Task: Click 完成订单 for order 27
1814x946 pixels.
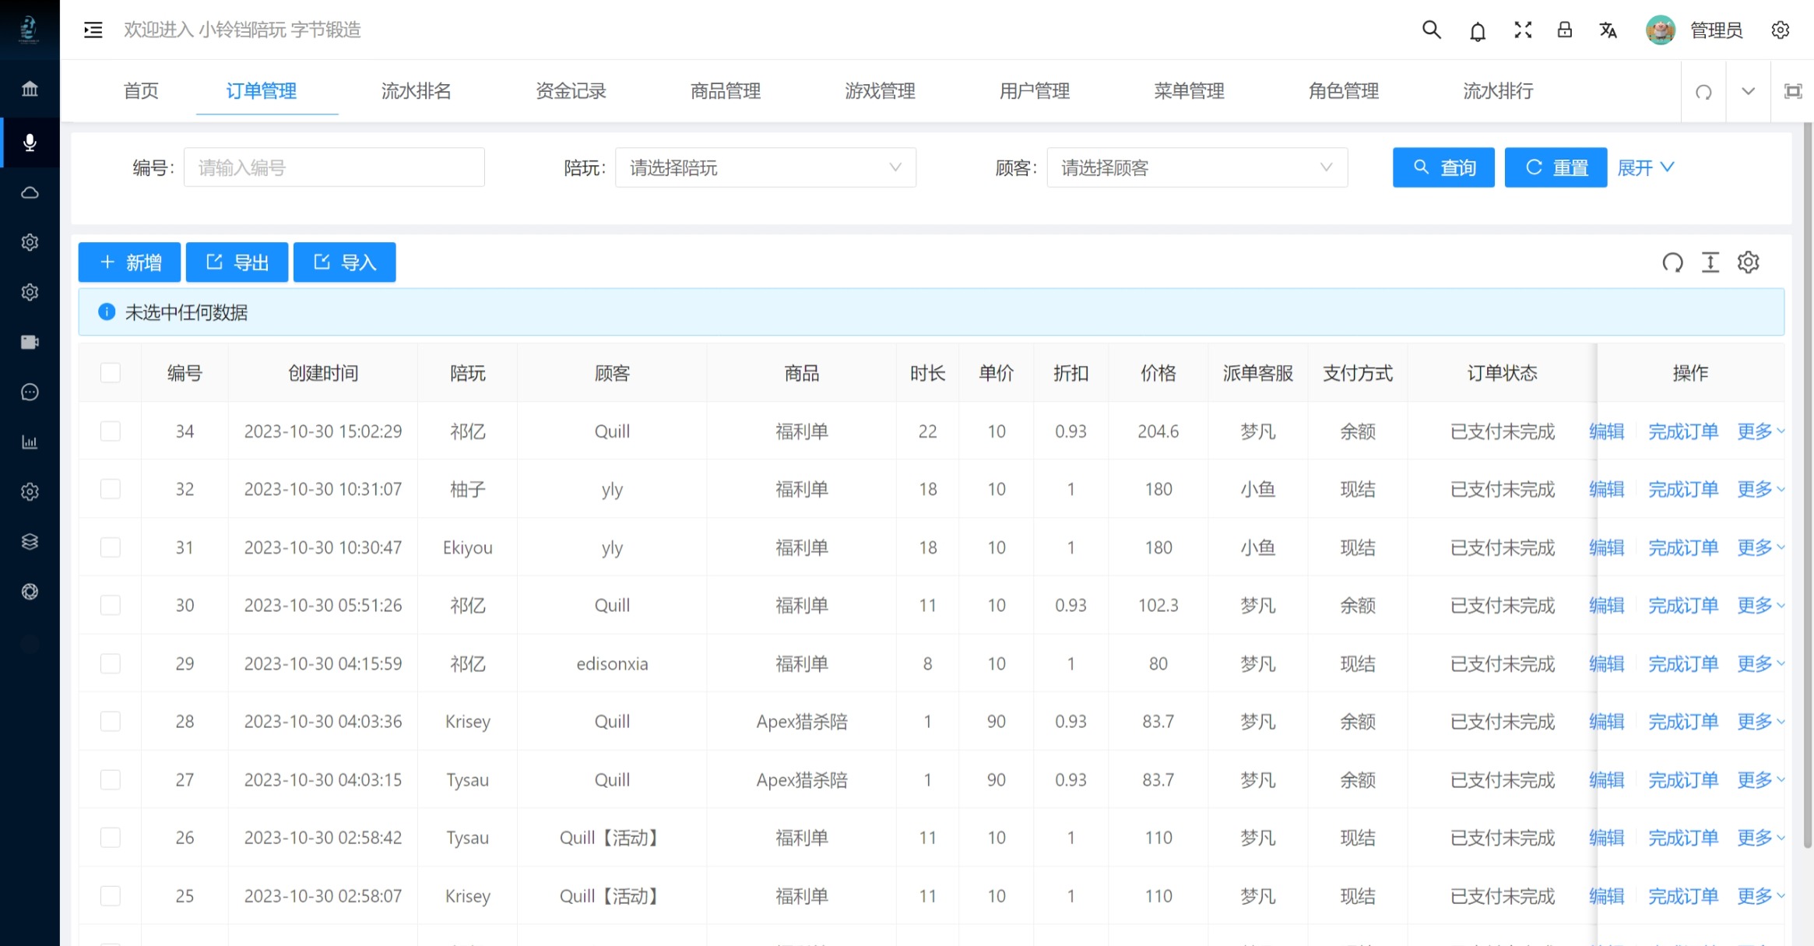Action: coord(1682,779)
